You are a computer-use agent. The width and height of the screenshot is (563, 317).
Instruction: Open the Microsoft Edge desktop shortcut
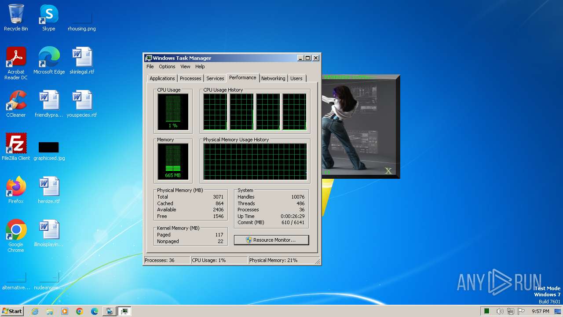pyautogui.click(x=49, y=61)
